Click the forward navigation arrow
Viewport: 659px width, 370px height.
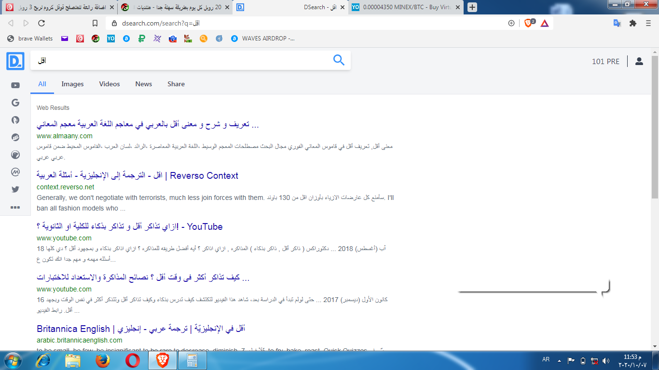pos(26,23)
